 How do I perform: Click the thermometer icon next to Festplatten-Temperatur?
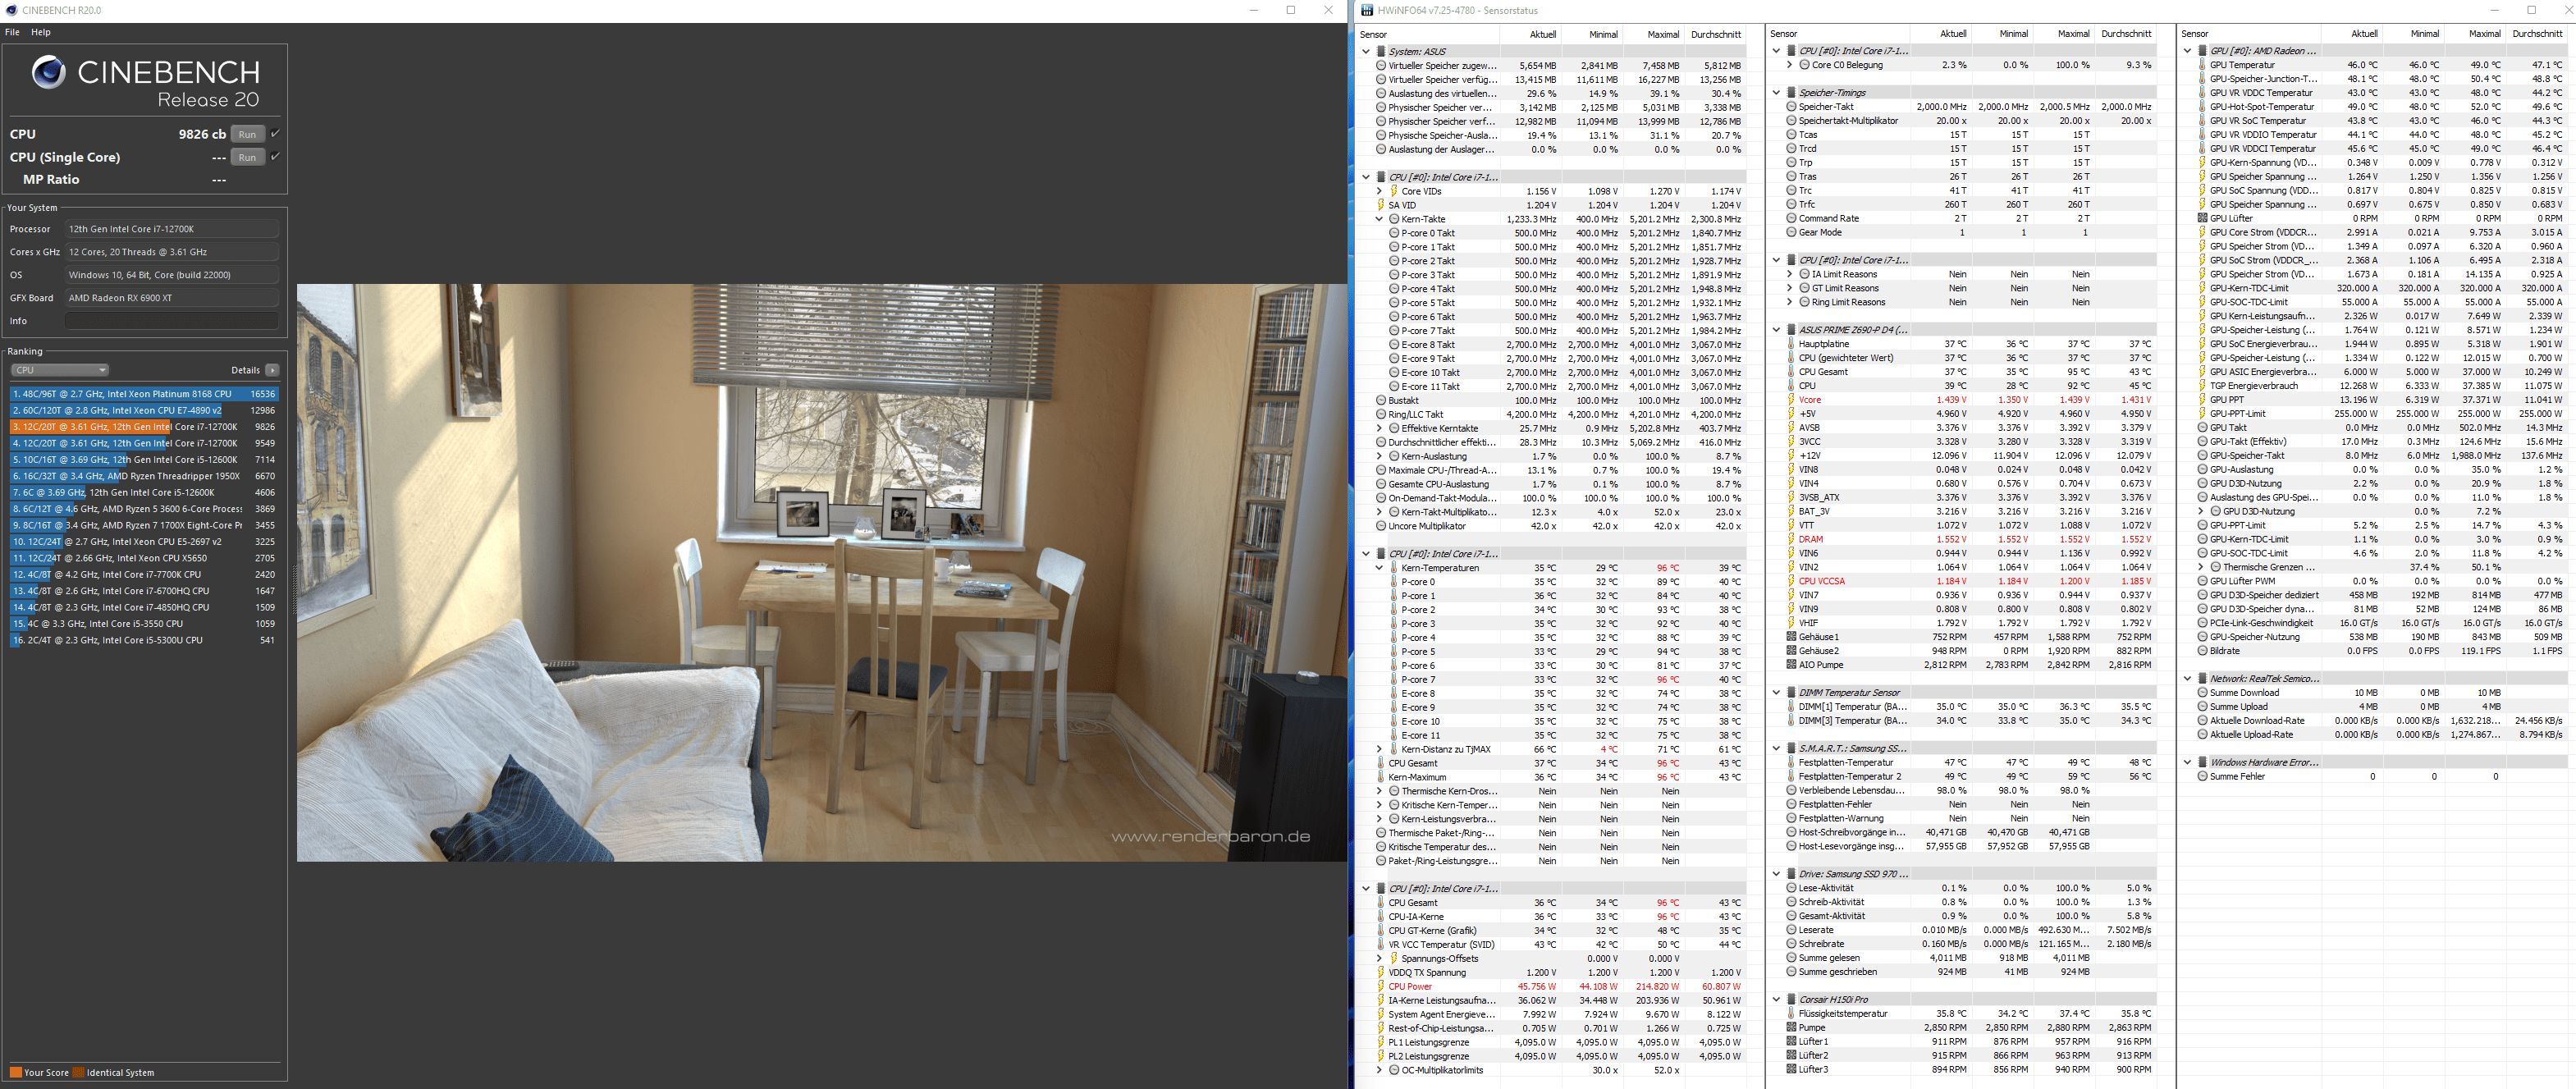1791,763
